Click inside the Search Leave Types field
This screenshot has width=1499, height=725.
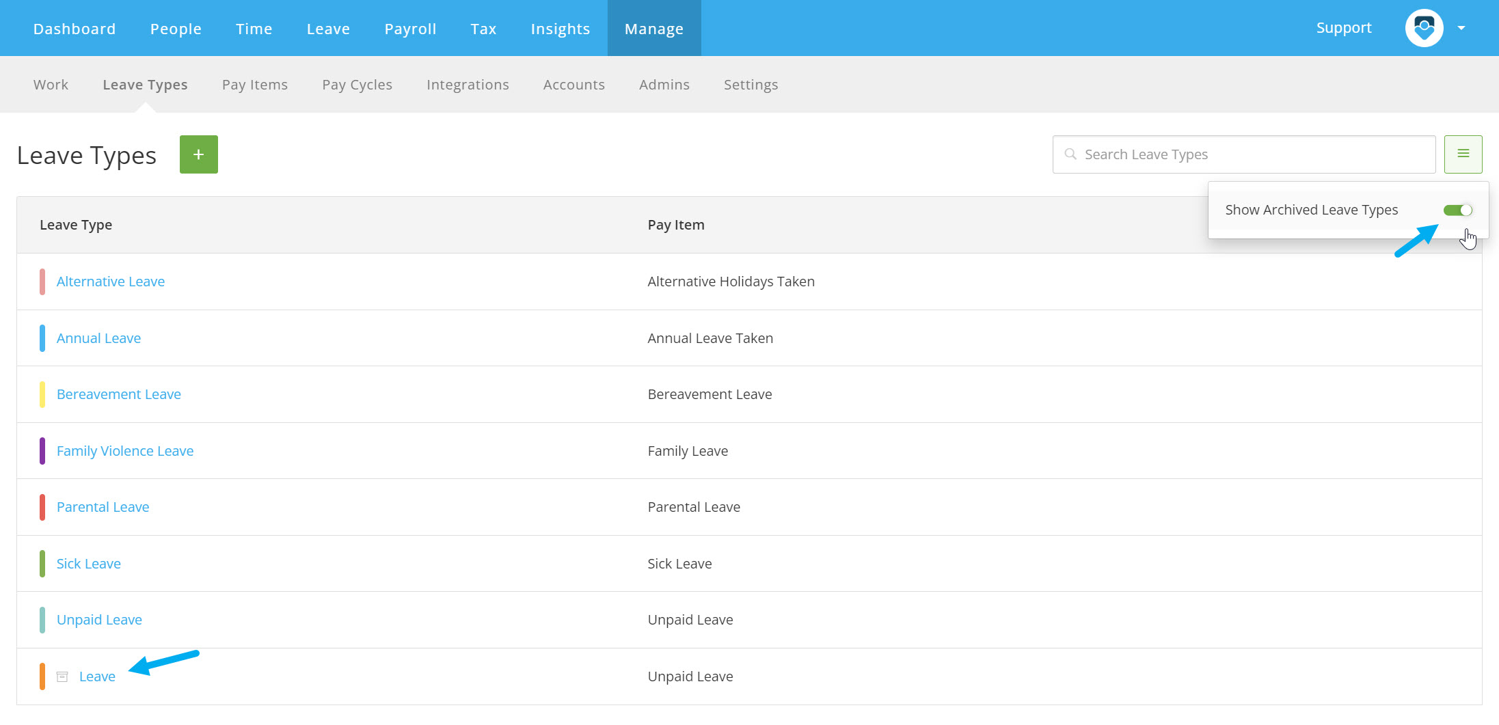(1244, 154)
